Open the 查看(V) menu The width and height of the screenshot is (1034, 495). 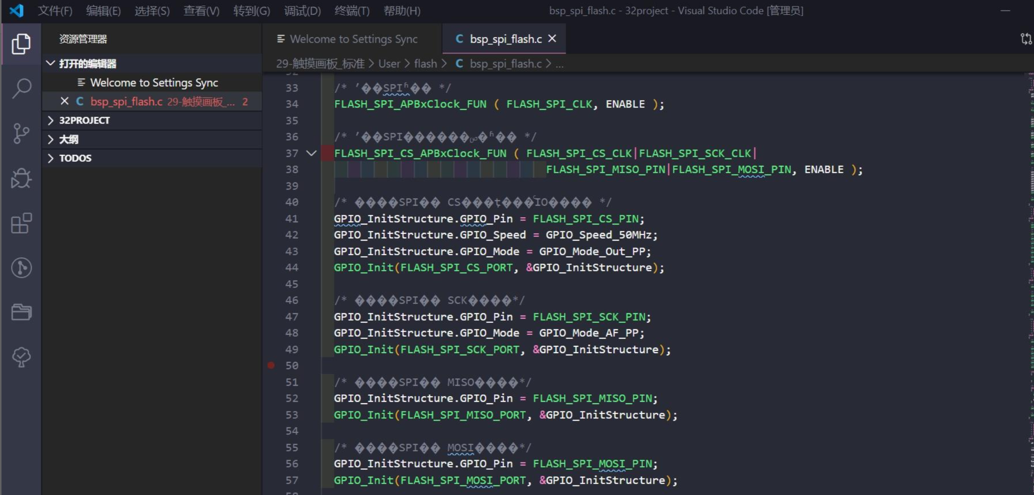click(x=202, y=11)
